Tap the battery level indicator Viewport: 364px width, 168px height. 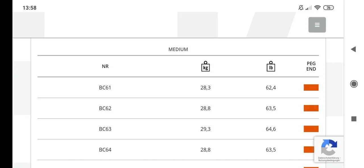point(328,8)
